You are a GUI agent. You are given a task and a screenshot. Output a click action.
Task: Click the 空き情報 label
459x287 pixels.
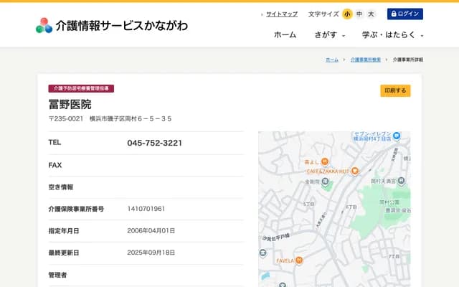pos(61,187)
